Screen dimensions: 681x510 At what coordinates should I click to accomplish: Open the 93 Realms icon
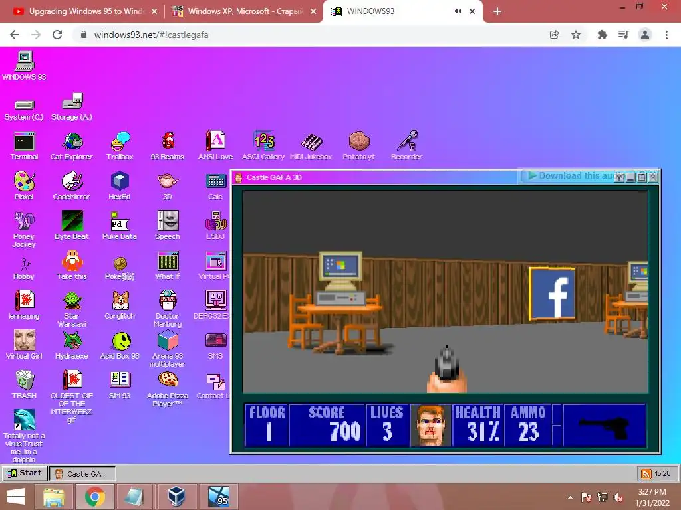pos(168,146)
